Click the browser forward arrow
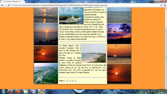The height and width of the screenshot is (94, 167). (5, 5)
